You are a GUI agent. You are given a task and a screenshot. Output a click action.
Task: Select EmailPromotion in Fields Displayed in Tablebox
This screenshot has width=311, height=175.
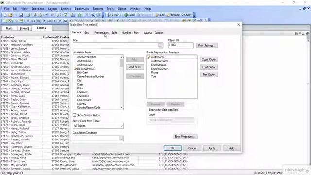159,69
